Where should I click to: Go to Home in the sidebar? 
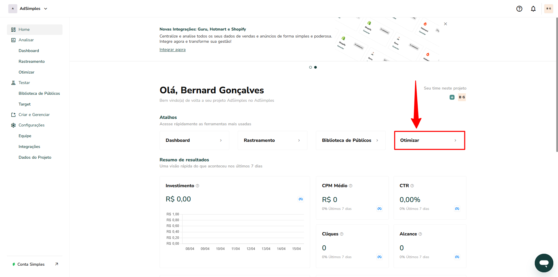click(35, 30)
